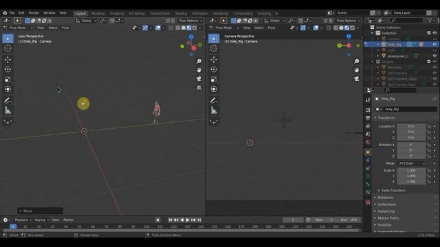Viewport: 440px width, 247px height.
Task: Select the Transform tool in left viewport
Action: pyautogui.click(x=8, y=89)
